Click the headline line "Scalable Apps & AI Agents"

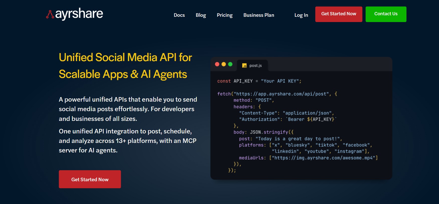[x=123, y=74]
